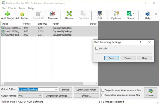
Task: Click the Share toolbar icon
Action: tap(129, 14)
